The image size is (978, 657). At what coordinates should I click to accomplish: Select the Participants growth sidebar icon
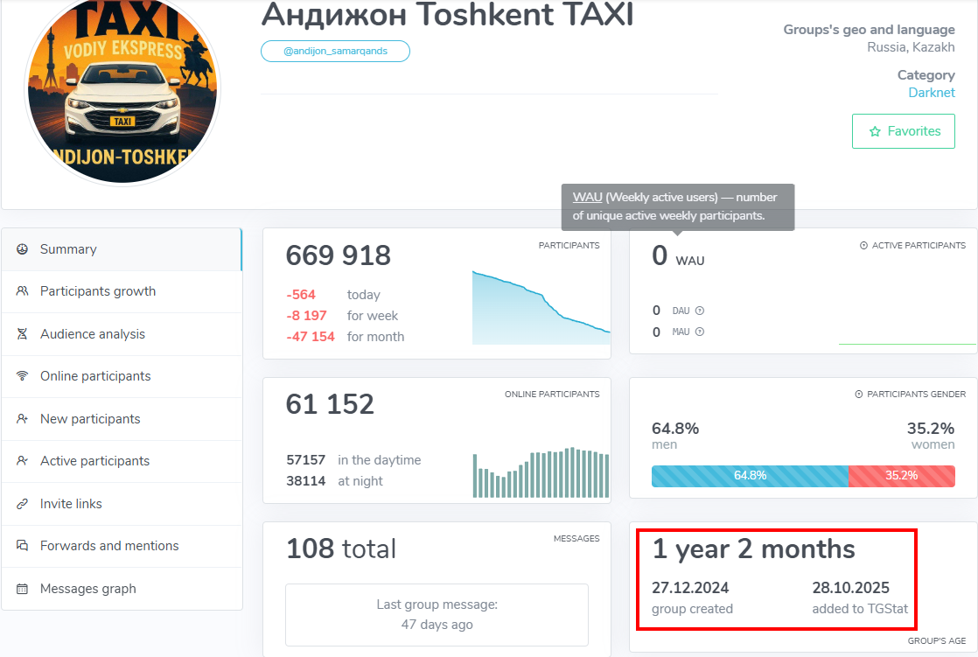[22, 291]
